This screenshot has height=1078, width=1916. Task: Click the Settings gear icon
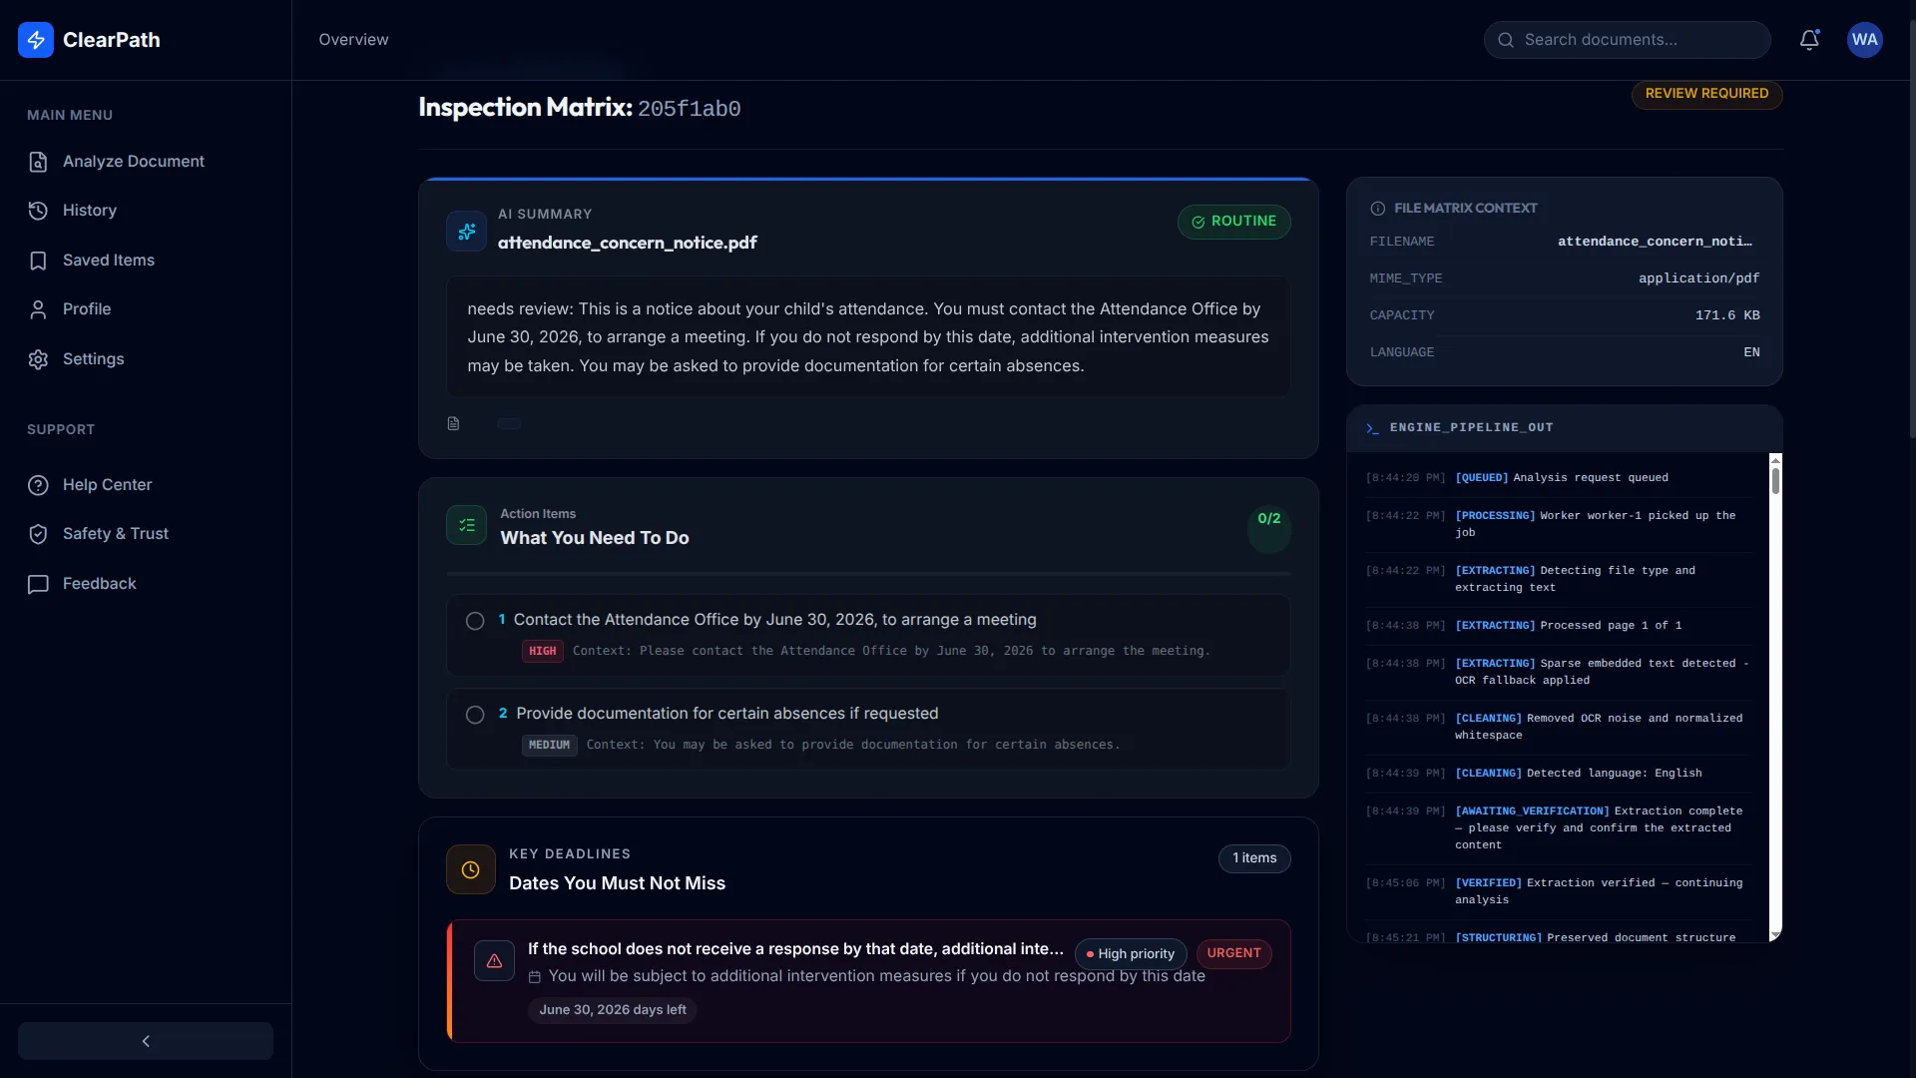(x=38, y=359)
